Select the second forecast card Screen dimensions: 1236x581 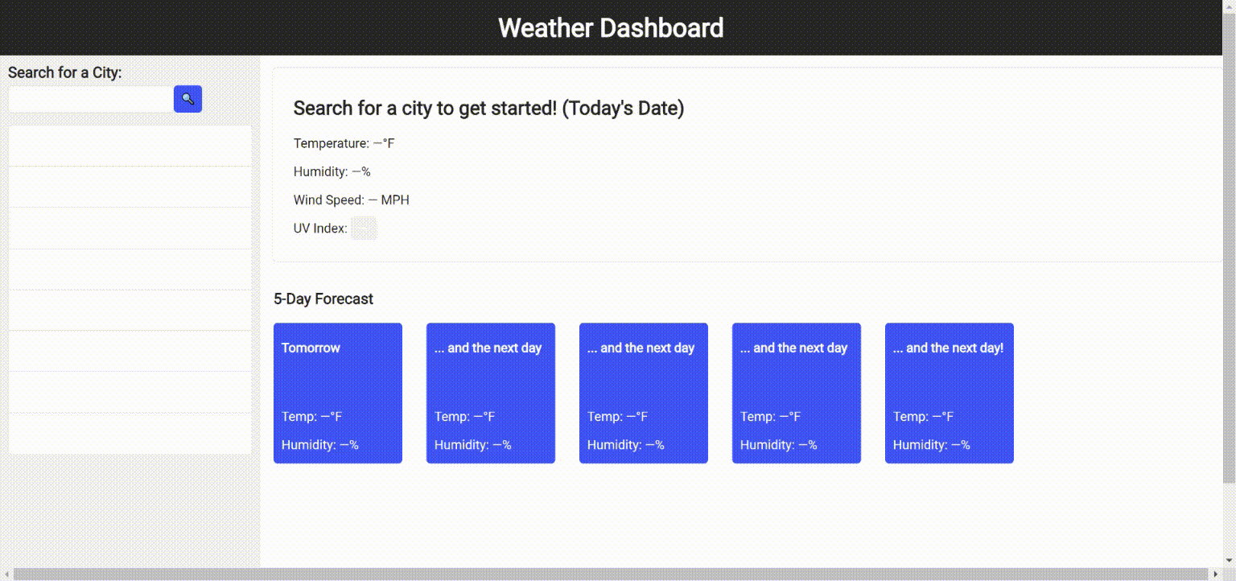tap(491, 393)
